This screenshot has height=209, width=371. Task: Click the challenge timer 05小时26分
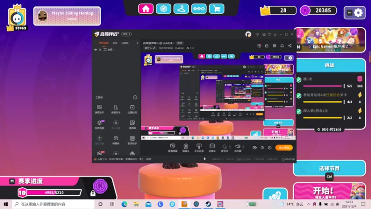point(329,130)
